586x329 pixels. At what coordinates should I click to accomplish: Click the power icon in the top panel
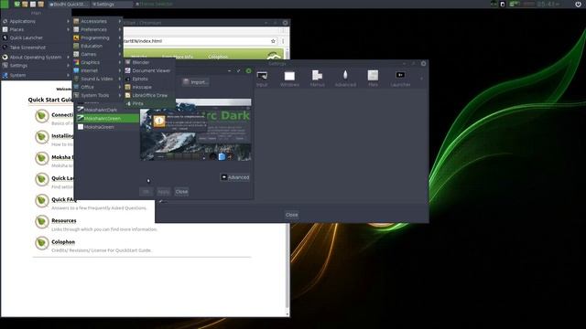tap(578, 4)
